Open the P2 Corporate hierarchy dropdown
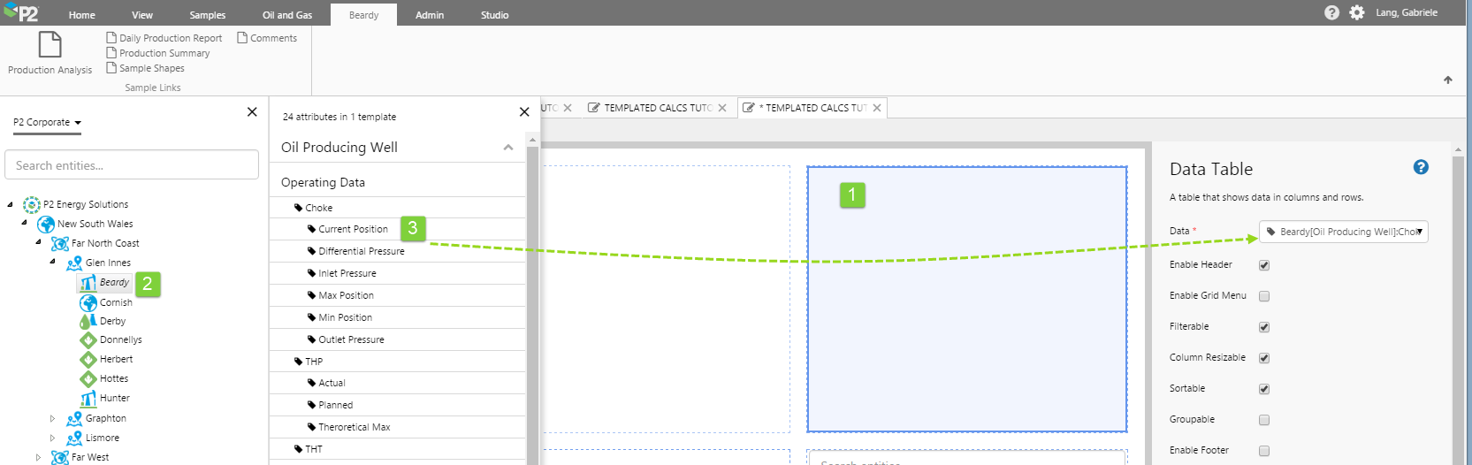 pyautogui.click(x=48, y=123)
